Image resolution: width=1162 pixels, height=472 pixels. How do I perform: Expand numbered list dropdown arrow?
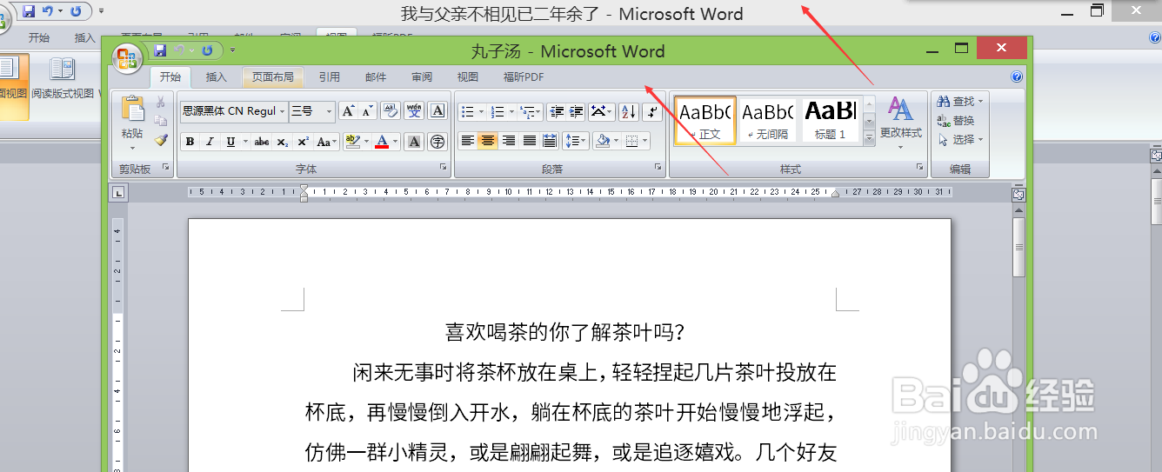(511, 111)
